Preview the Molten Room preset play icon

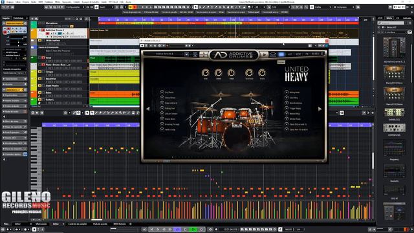(287, 119)
